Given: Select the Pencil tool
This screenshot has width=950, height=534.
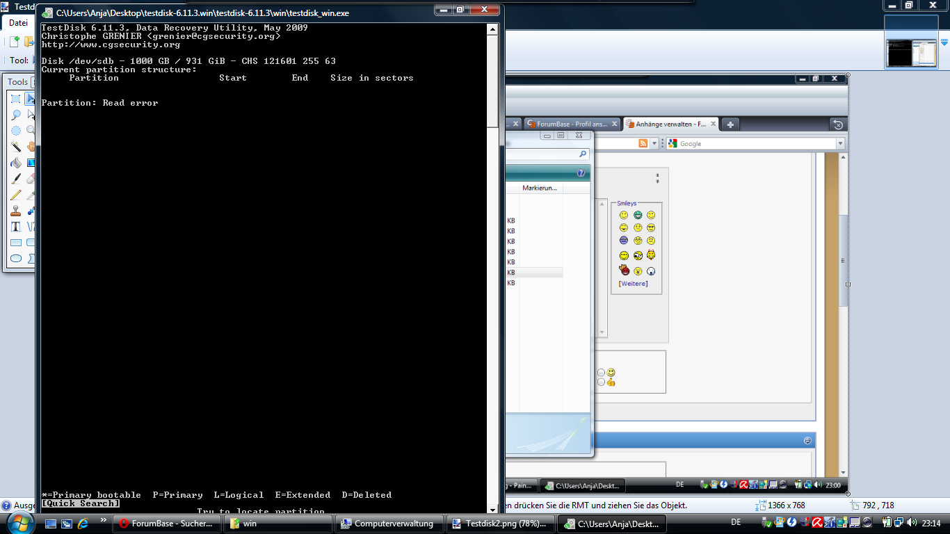Looking at the screenshot, I should 15,195.
